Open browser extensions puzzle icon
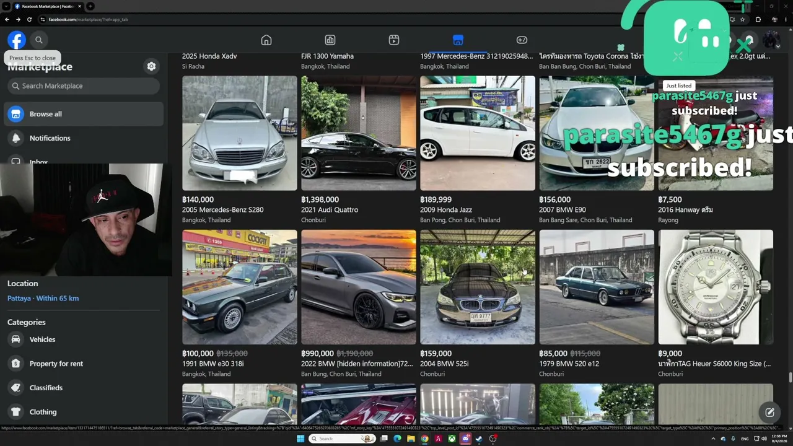This screenshot has width=793, height=446. [758, 19]
